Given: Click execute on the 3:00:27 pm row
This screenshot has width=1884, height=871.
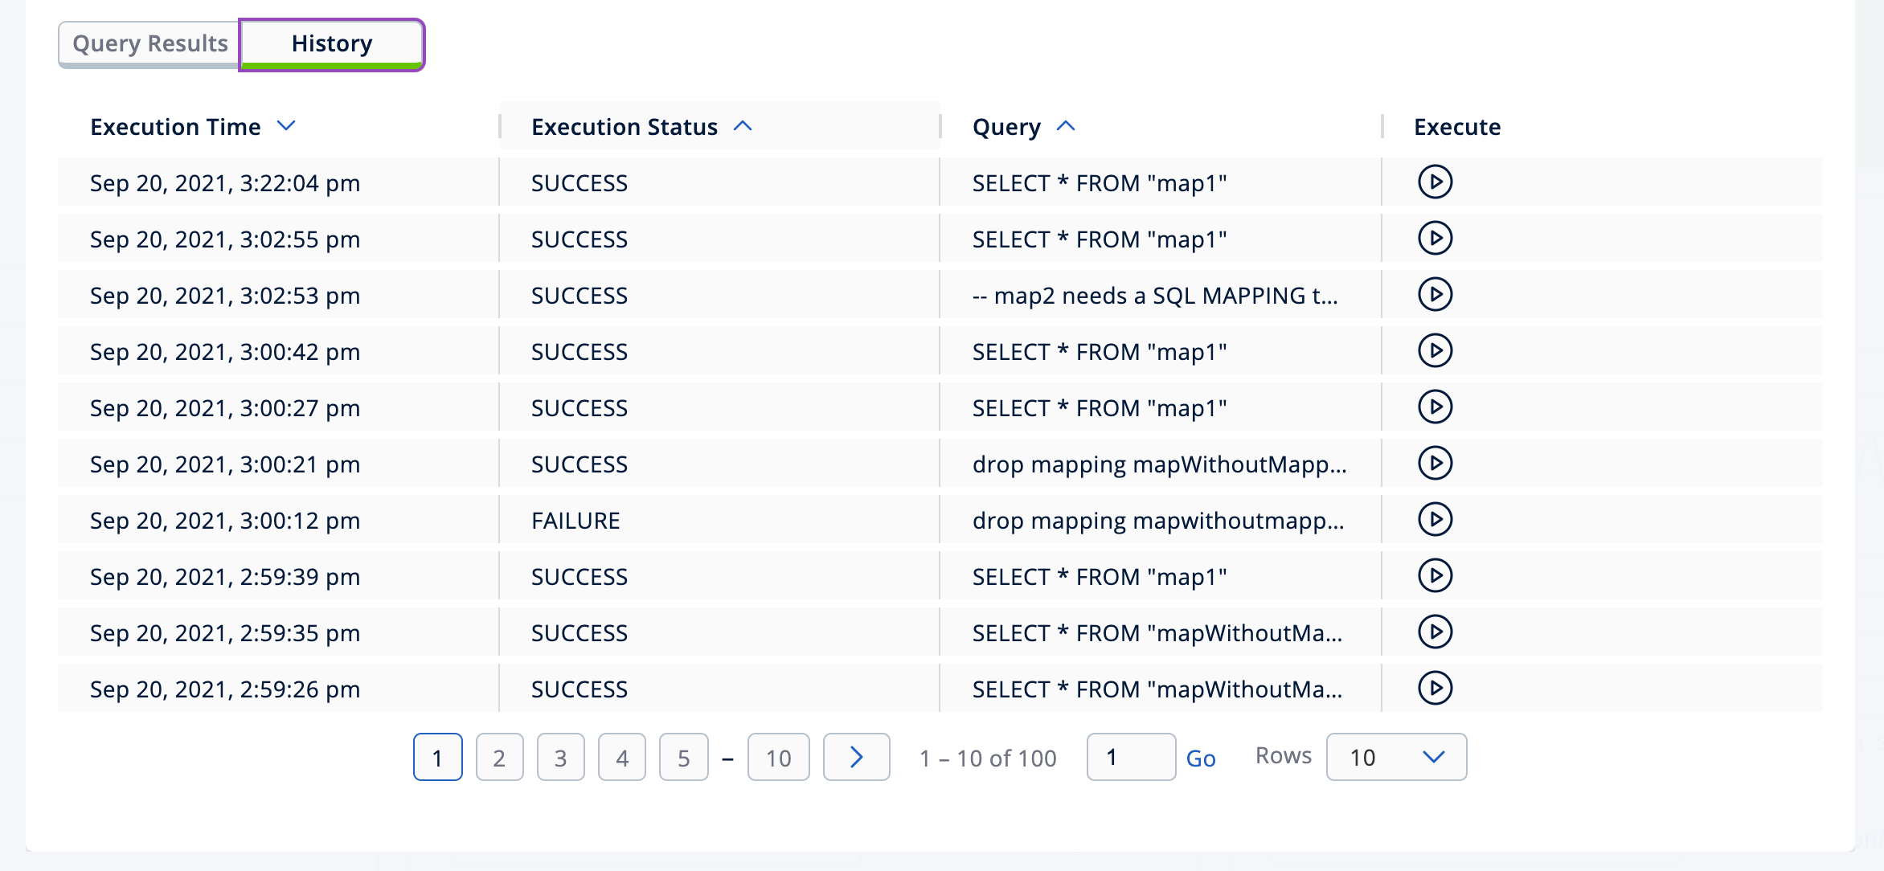Looking at the screenshot, I should [1436, 407].
